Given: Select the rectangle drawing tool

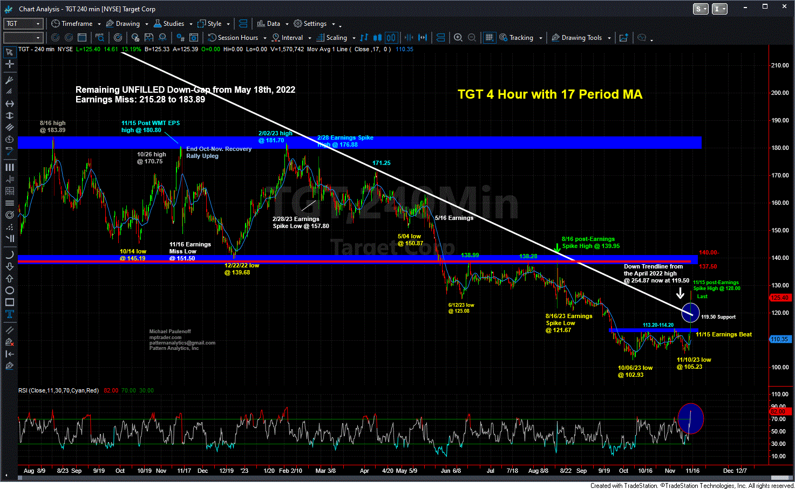Looking at the screenshot, I should pyautogui.click(x=9, y=302).
